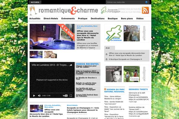
Task: Open tweet link about Street Golf
Action: (x=139, y=110)
